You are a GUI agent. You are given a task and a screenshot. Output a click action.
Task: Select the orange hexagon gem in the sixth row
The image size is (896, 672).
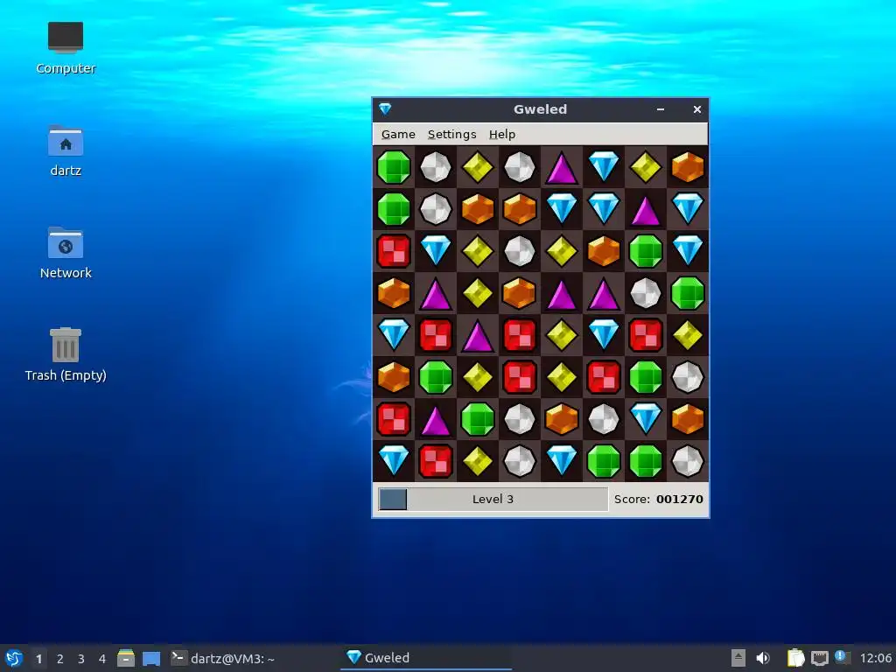(394, 377)
